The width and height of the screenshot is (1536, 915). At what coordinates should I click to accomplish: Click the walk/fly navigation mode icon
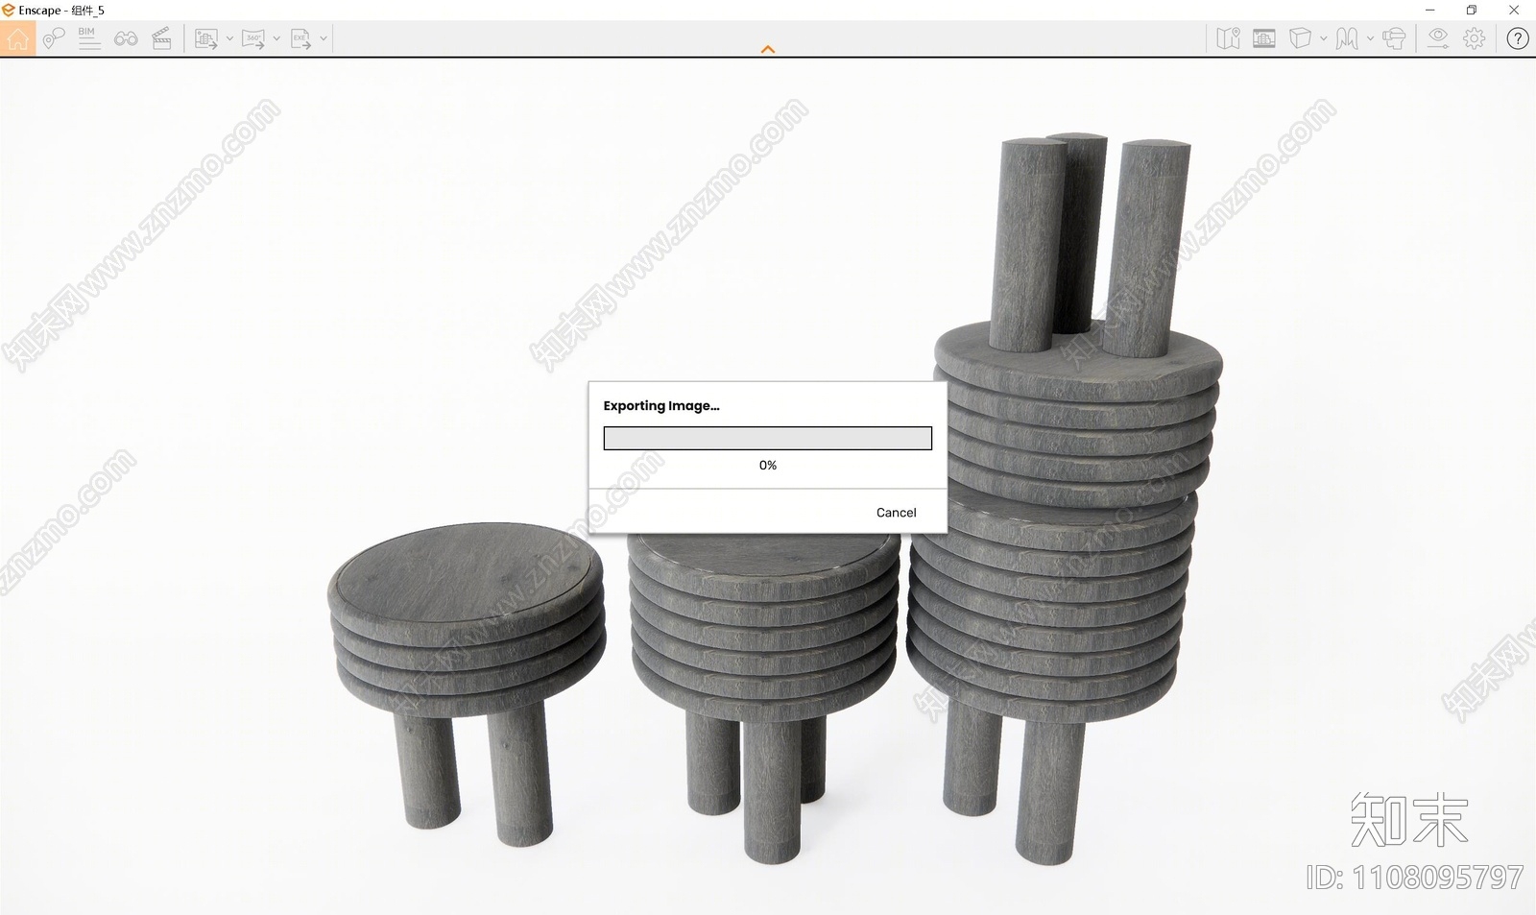1347,38
